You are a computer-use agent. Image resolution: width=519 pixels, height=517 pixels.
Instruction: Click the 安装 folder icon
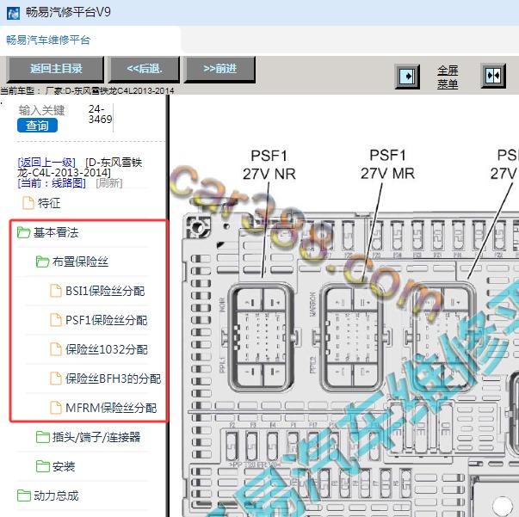pyautogui.click(x=43, y=466)
